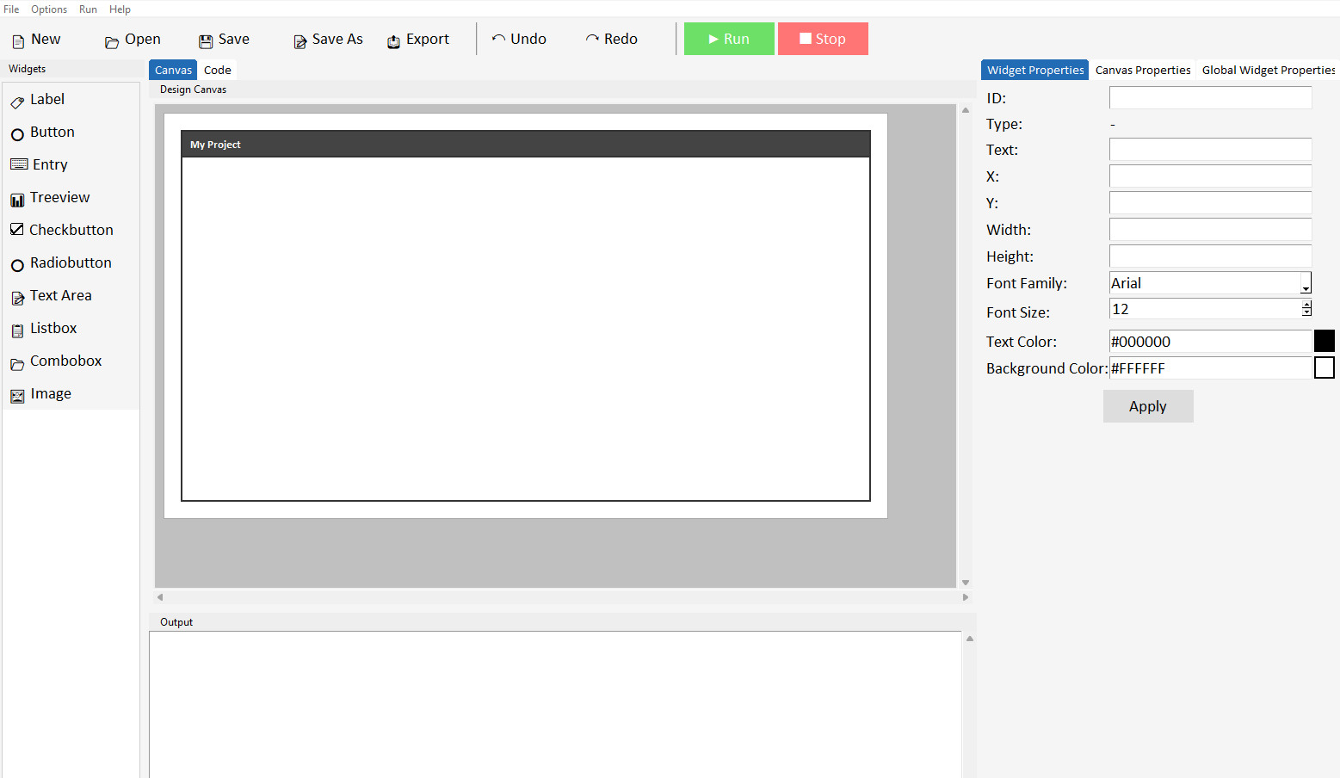Select the Checkbutton widget from the palette
The height and width of the screenshot is (778, 1340).
coord(71,230)
